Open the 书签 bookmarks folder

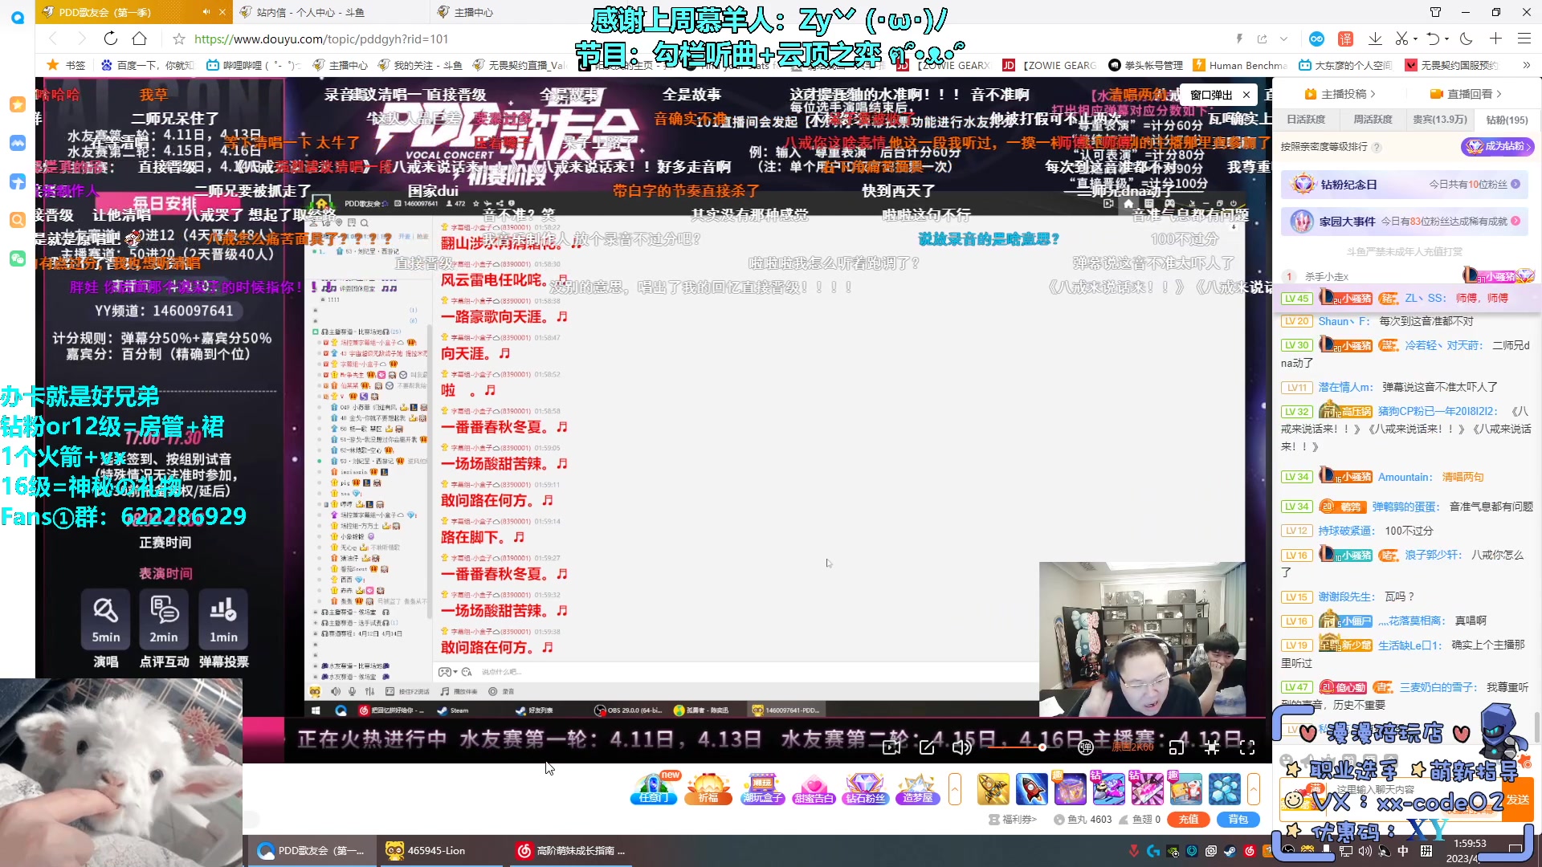[x=66, y=65]
